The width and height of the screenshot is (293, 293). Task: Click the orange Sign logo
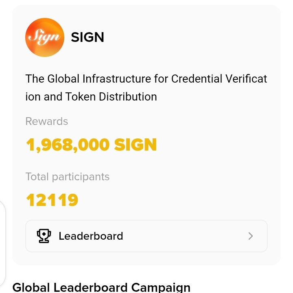[x=45, y=37]
